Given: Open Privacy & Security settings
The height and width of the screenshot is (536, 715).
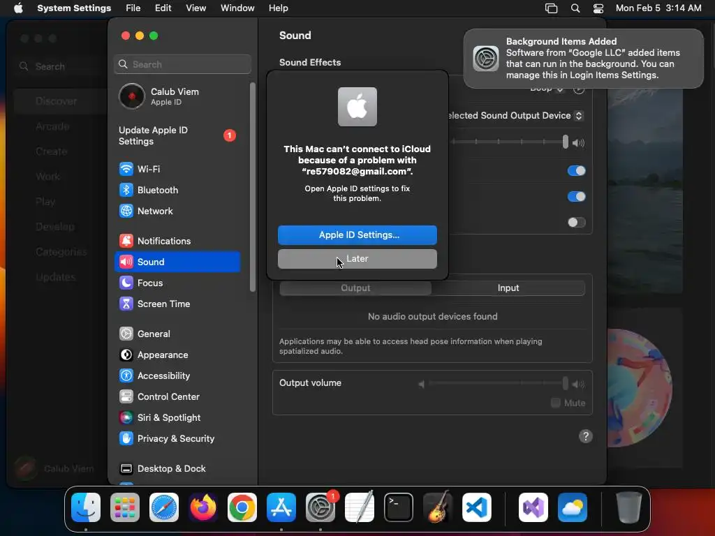Looking at the screenshot, I should point(177,439).
